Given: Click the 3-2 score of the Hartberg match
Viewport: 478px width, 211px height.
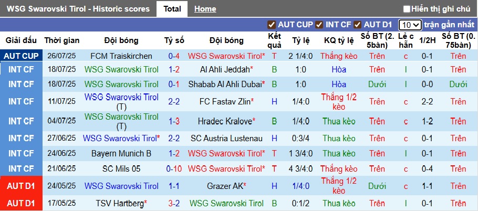Looking at the screenshot, I should 174,204.
